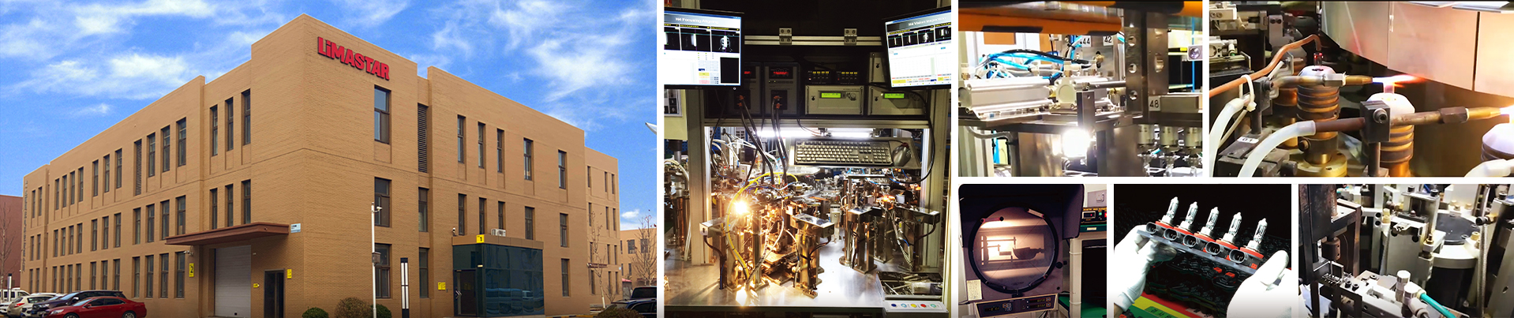Click the glowing bulb in the assembly machine
Viewport: 1514px width, 318px height.
click(740, 208)
